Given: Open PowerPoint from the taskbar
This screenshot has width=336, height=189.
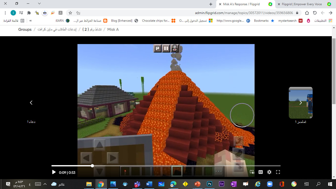Looking at the screenshot, I should point(197,184).
